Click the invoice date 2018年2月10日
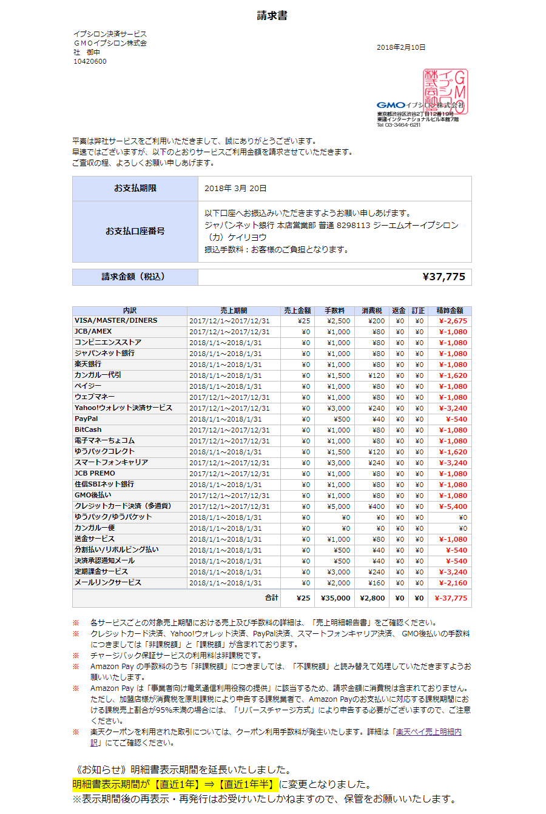Viewport: 546px width, 814px height. click(x=401, y=47)
